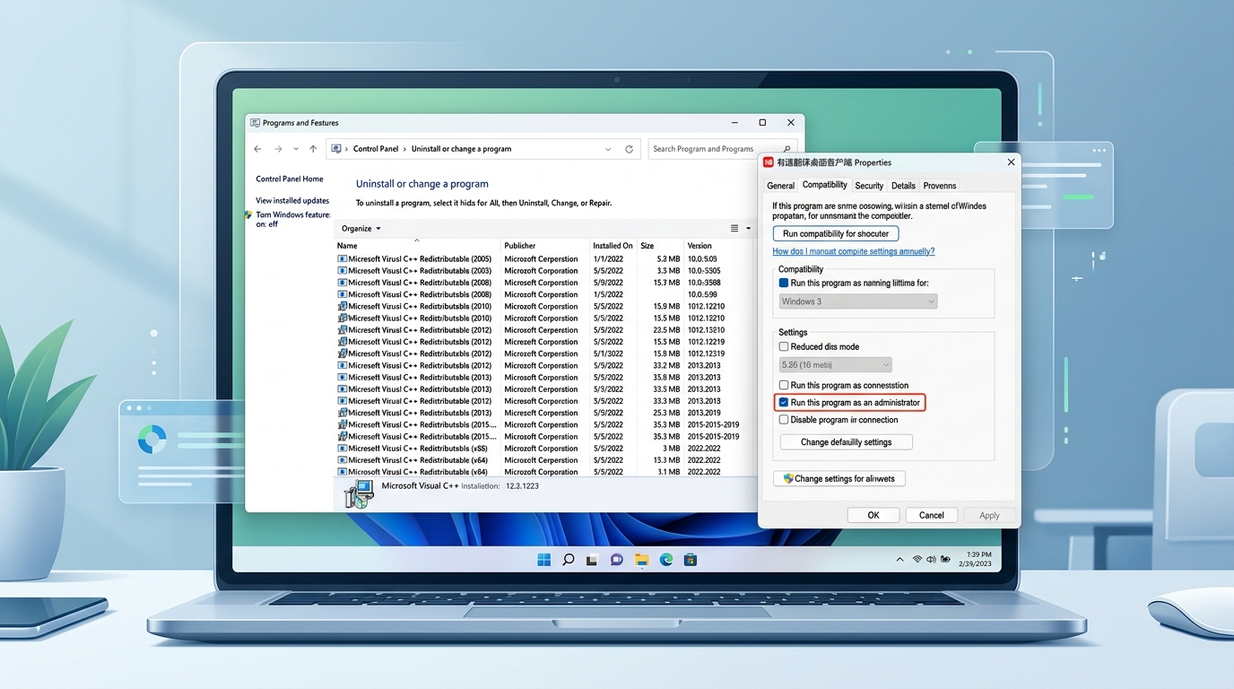
Task: Refresh the Programs and Features list
Action: pyautogui.click(x=629, y=149)
